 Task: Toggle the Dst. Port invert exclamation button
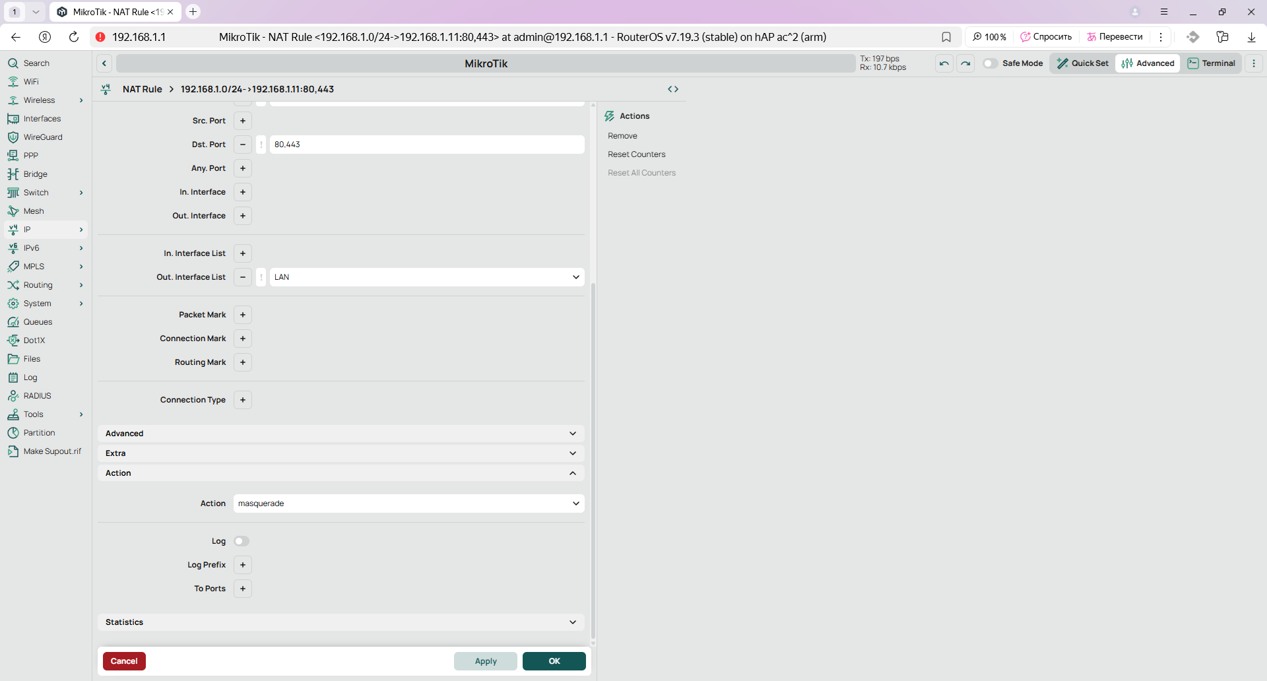261,145
